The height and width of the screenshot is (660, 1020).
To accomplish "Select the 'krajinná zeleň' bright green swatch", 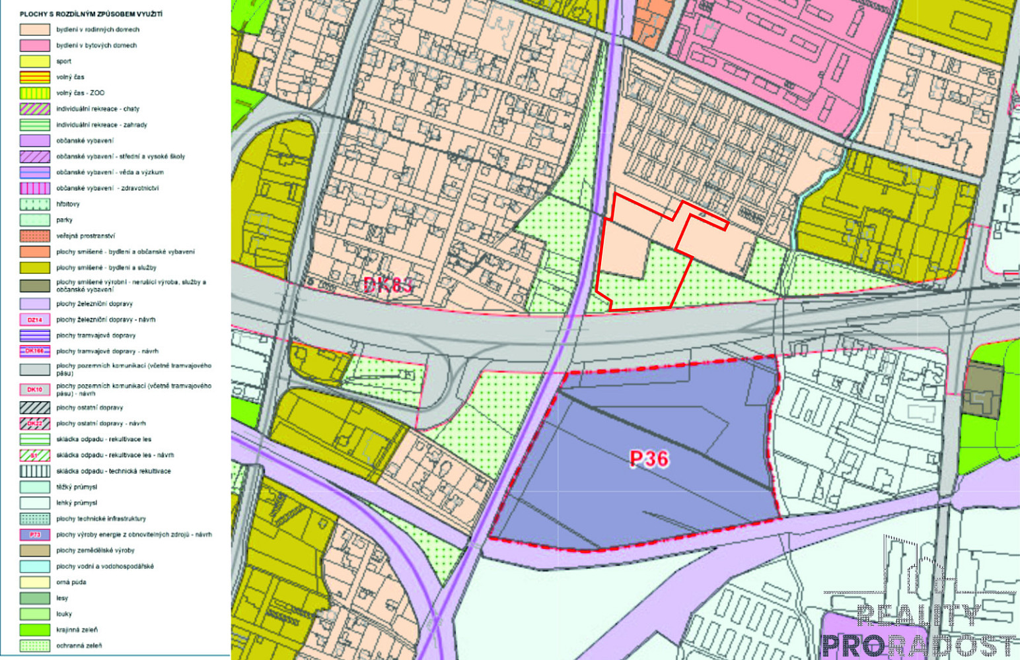I will point(34,630).
